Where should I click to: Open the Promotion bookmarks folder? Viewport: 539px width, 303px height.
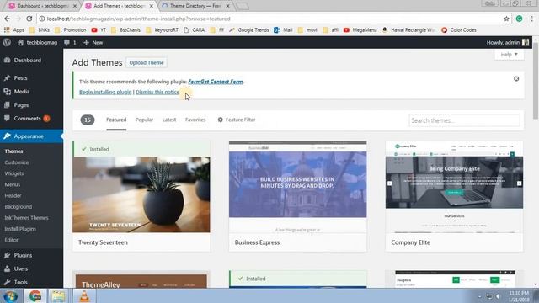point(71,30)
